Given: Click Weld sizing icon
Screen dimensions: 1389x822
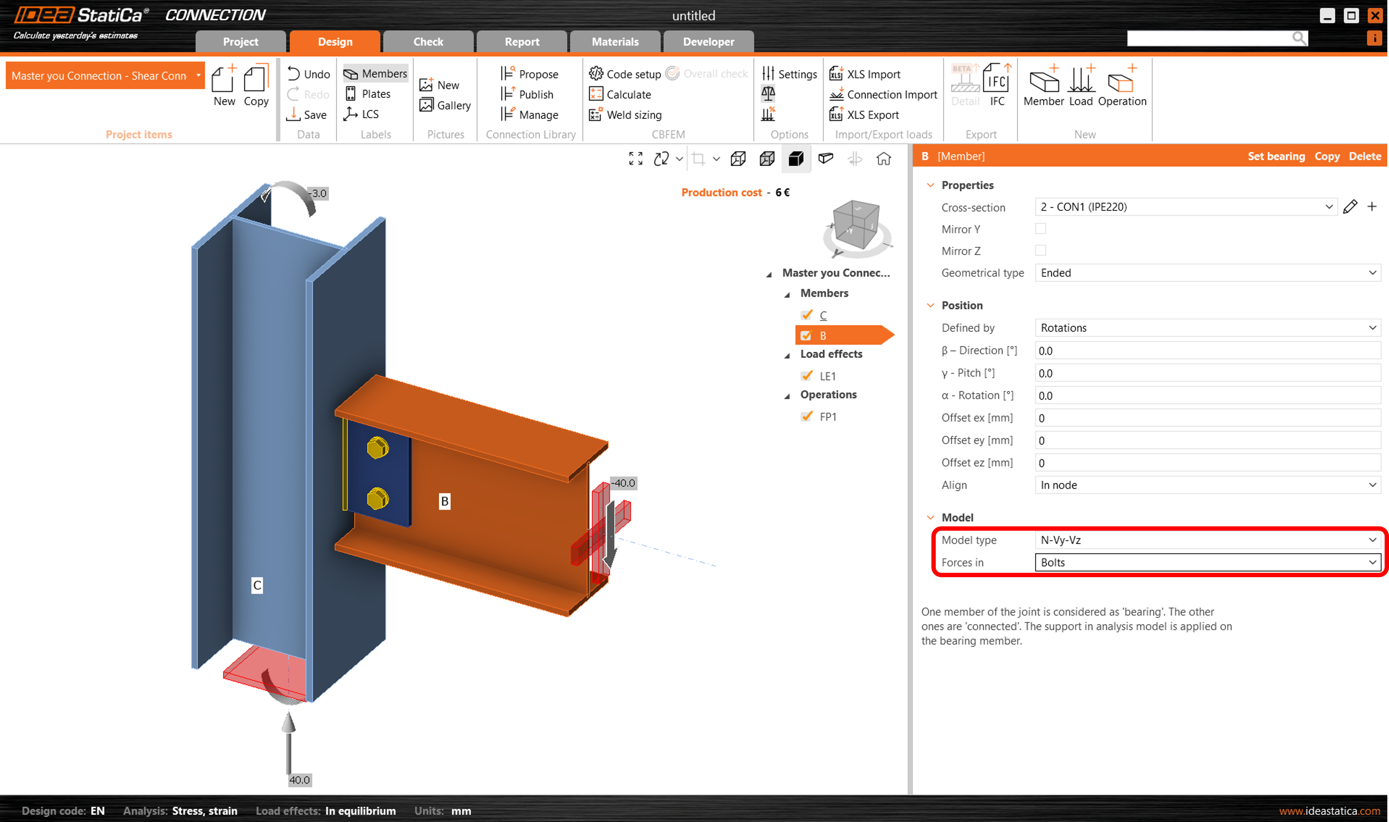Looking at the screenshot, I should click(x=596, y=114).
